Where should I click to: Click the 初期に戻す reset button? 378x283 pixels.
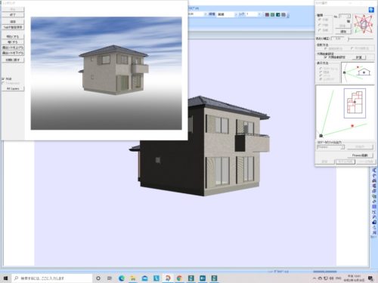13,60
